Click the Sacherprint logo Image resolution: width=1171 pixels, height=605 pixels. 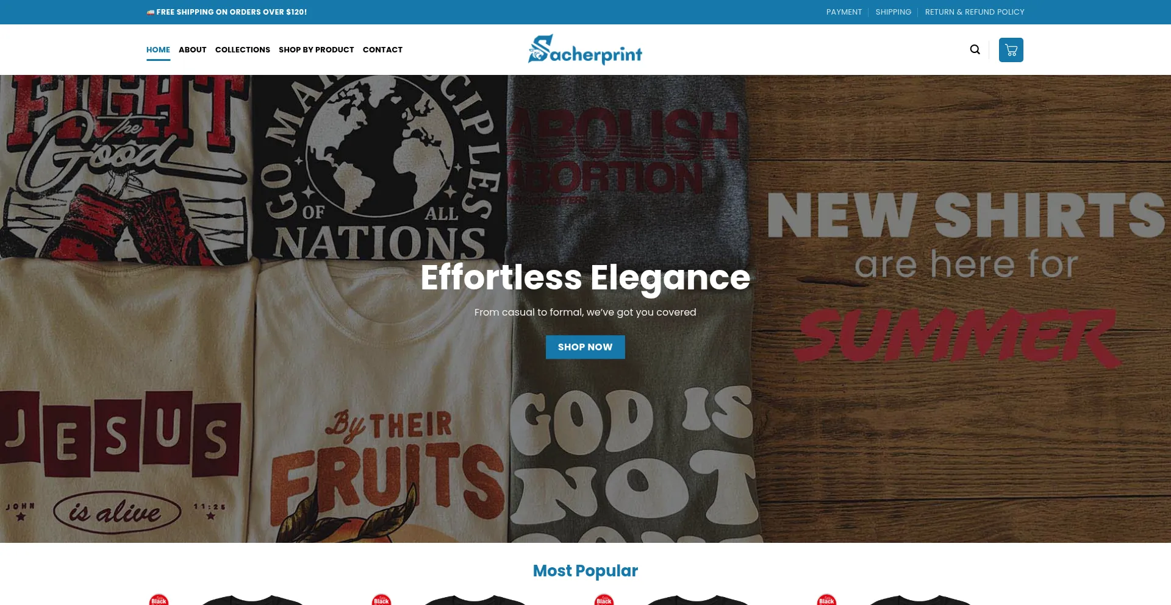click(585, 49)
